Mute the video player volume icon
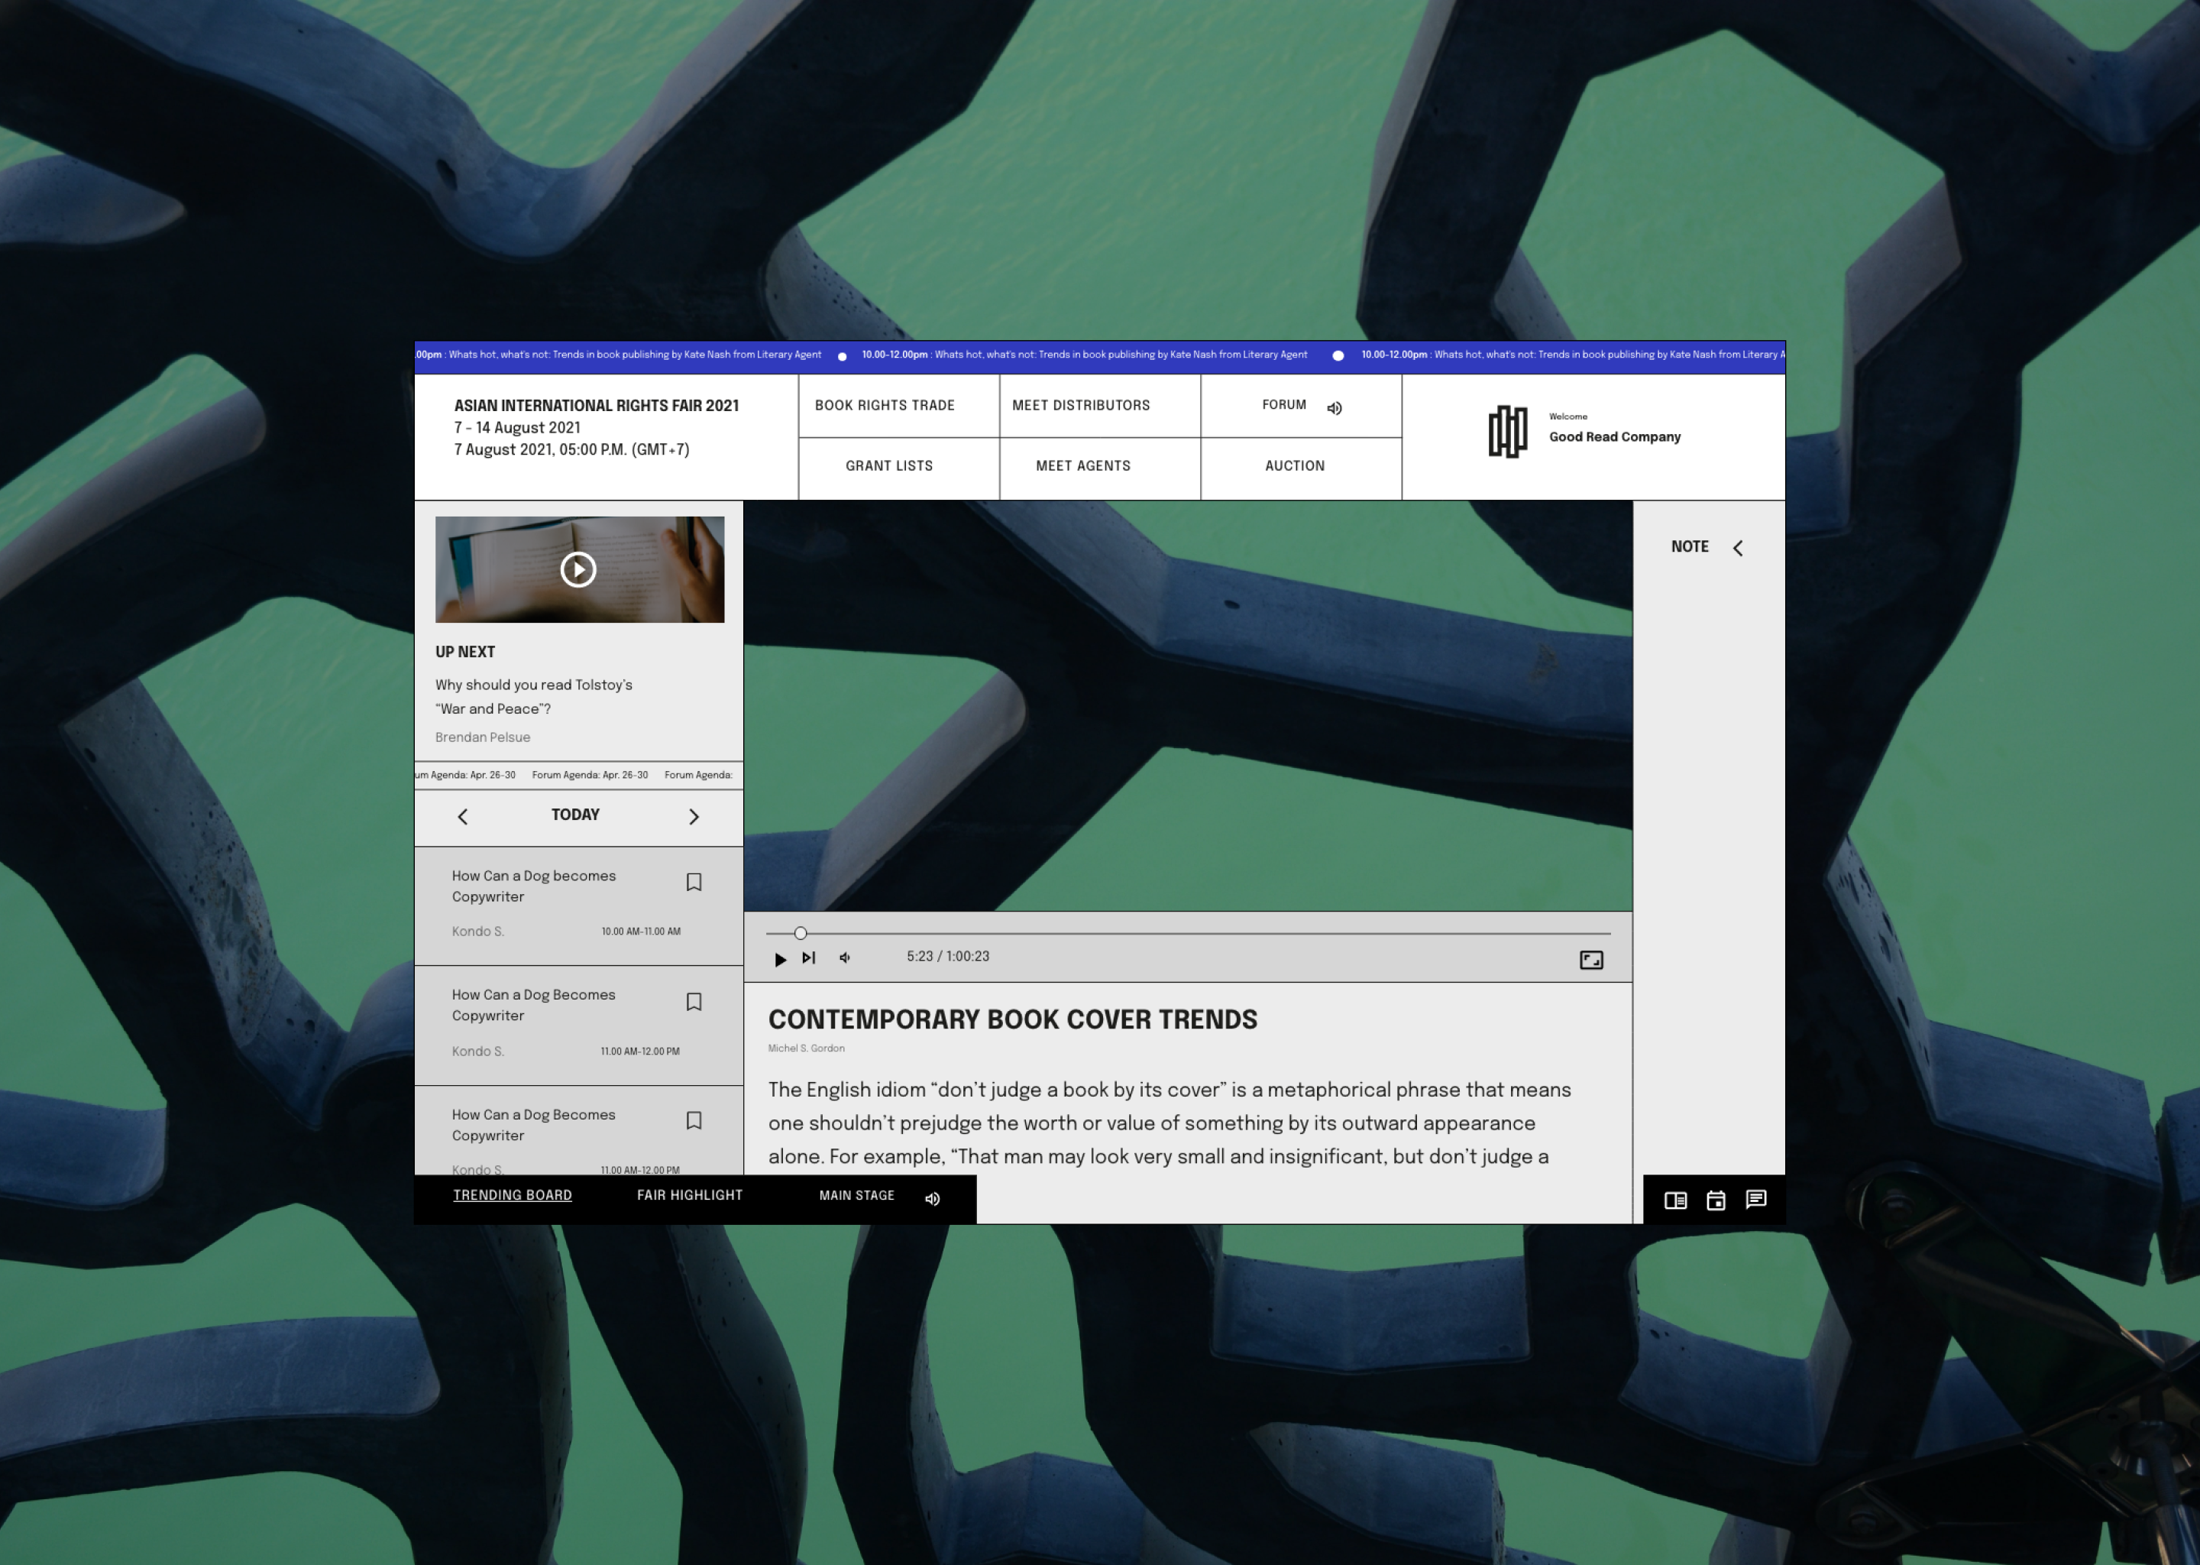The width and height of the screenshot is (2200, 1565). [x=845, y=958]
